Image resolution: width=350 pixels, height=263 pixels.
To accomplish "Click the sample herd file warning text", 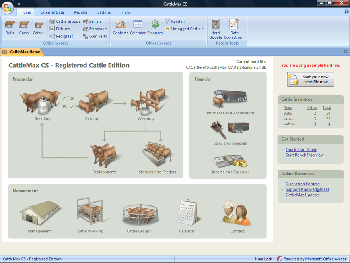I will [310, 66].
